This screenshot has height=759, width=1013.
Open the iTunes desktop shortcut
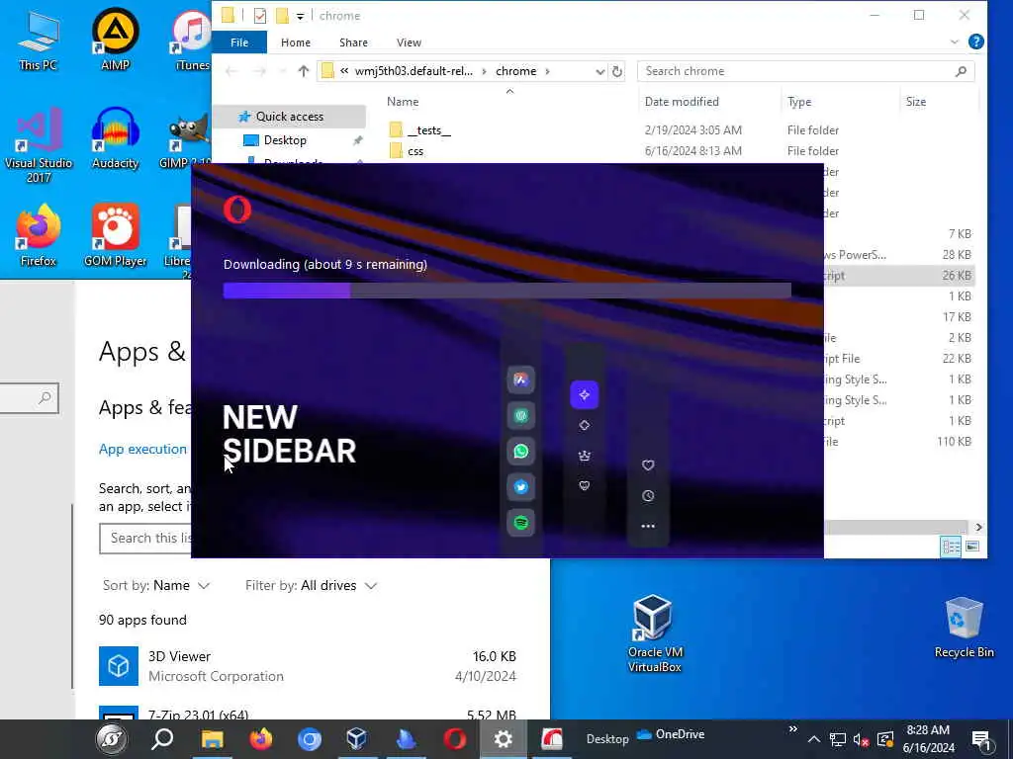(192, 40)
